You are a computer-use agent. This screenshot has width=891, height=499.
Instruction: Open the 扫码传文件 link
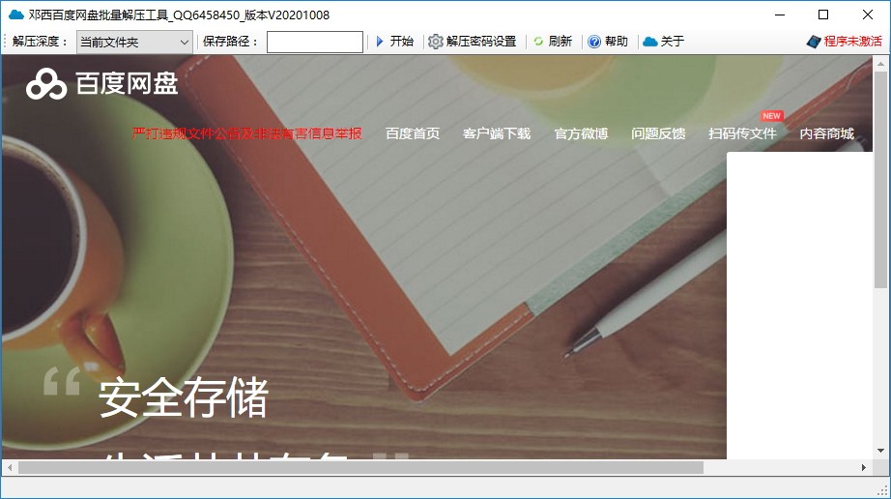(742, 133)
